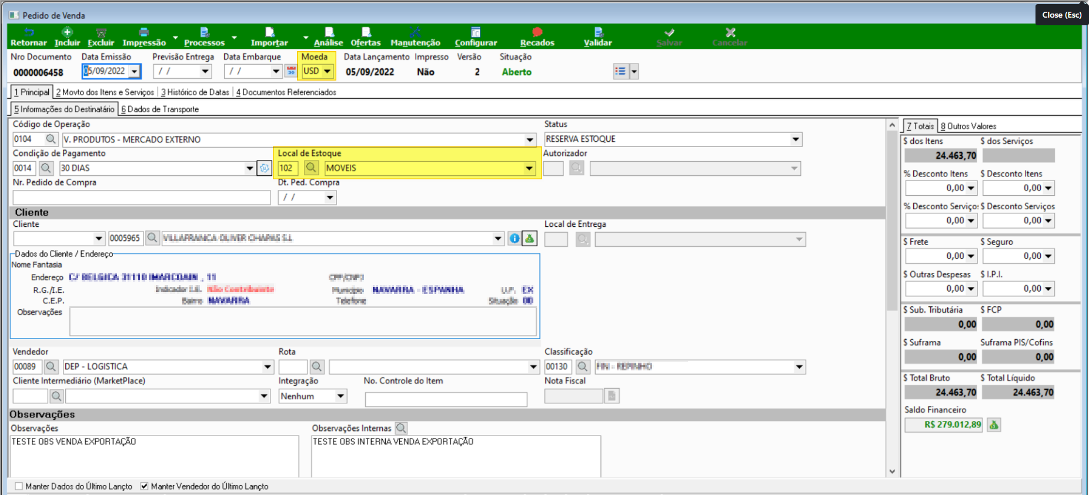The image size is (1089, 495).
Task: Search Vendedor with magnifier icon
Action: coord(51,367)
